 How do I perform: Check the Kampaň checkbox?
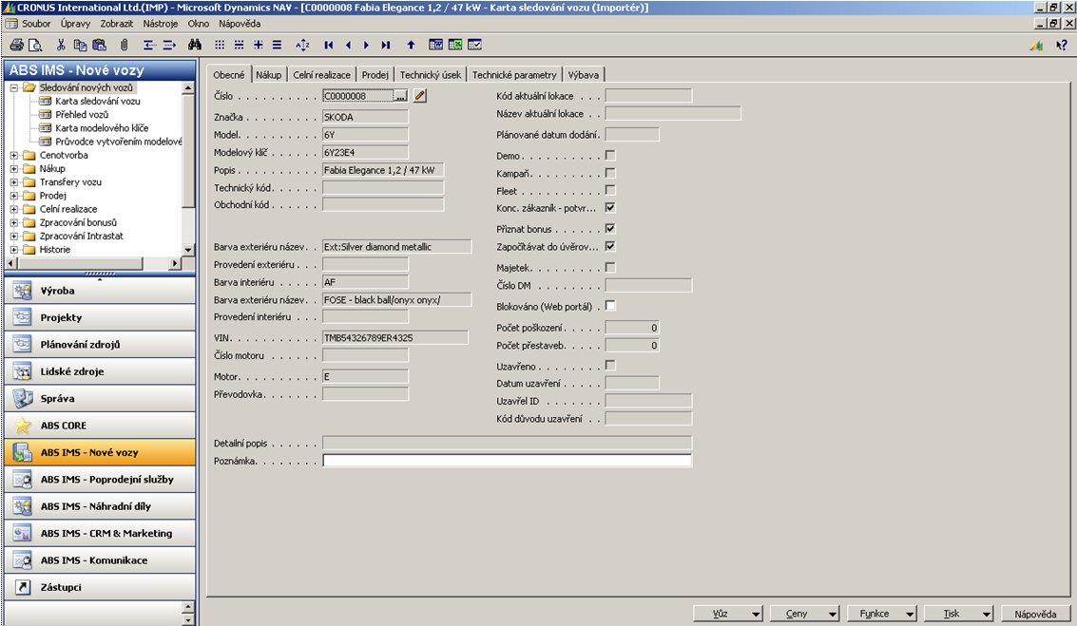point(610,173)
